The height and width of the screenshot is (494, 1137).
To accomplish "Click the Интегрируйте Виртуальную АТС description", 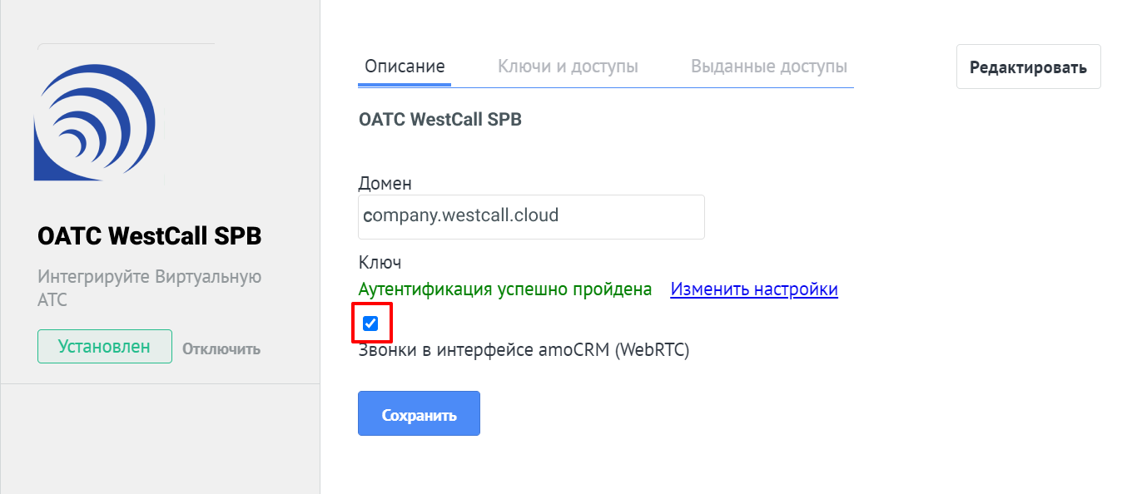I will pyautogui.click(x=150, y=288).
